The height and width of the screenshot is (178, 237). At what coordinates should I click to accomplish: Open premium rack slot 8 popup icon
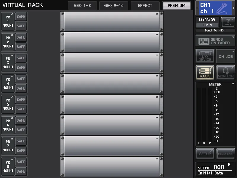[x=157, y=159]
